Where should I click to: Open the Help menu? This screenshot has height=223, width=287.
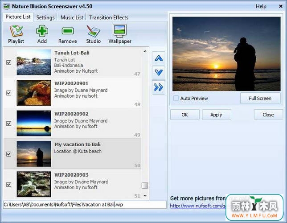click(261, 6)
